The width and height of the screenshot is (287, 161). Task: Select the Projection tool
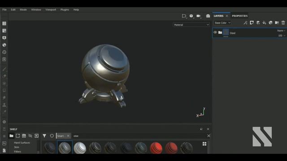pyautogui.click(x=4, y=84)
